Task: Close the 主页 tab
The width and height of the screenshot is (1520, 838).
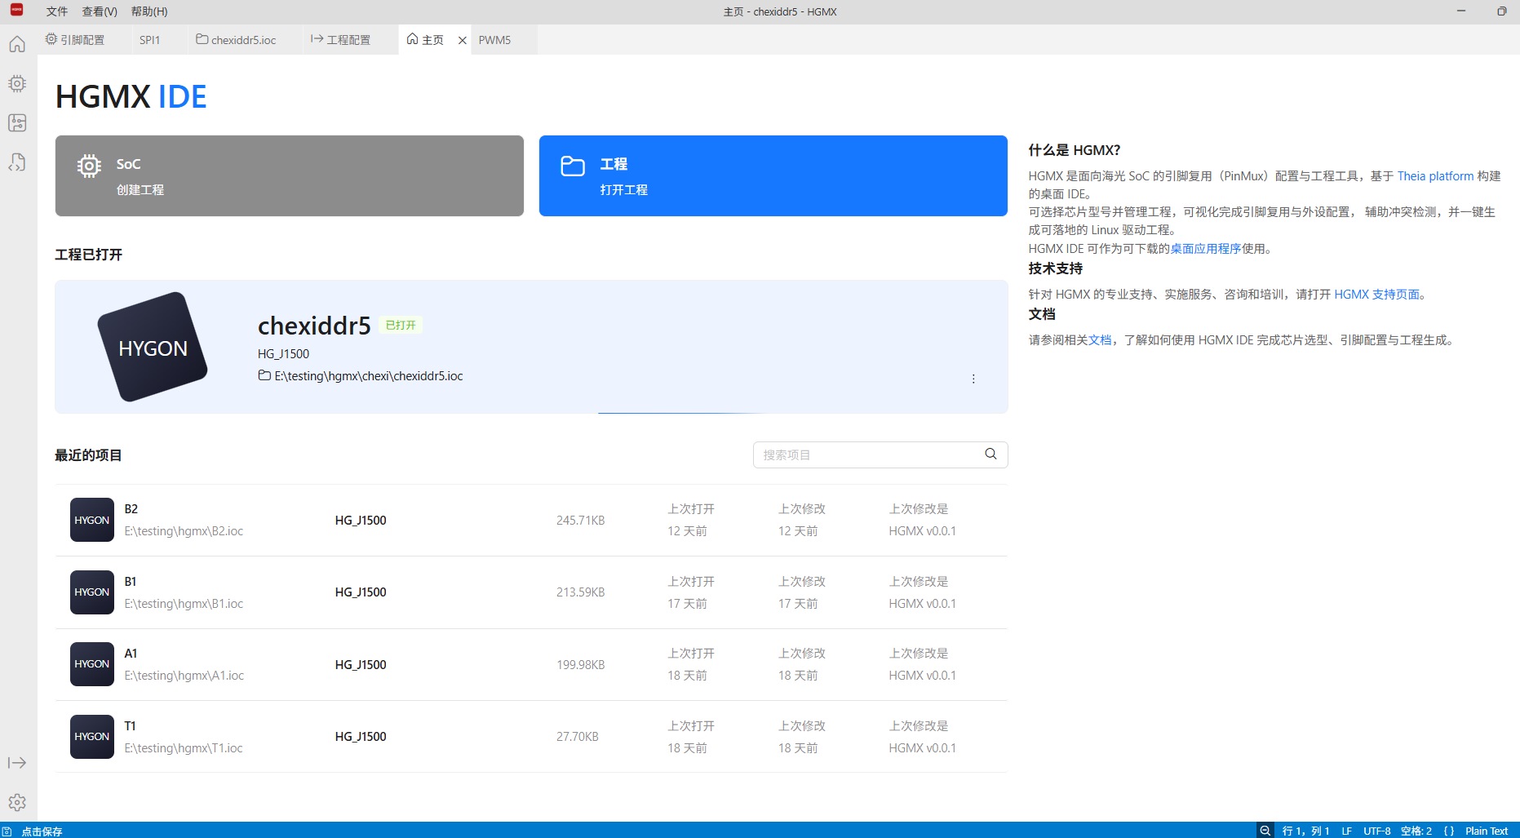Action: tap(463, 40)
